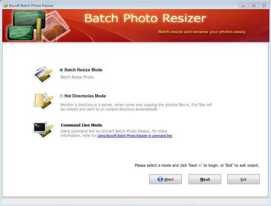Exit the wizard with Exit button
The width and height of the screenshot is (271, 206).
243,179
